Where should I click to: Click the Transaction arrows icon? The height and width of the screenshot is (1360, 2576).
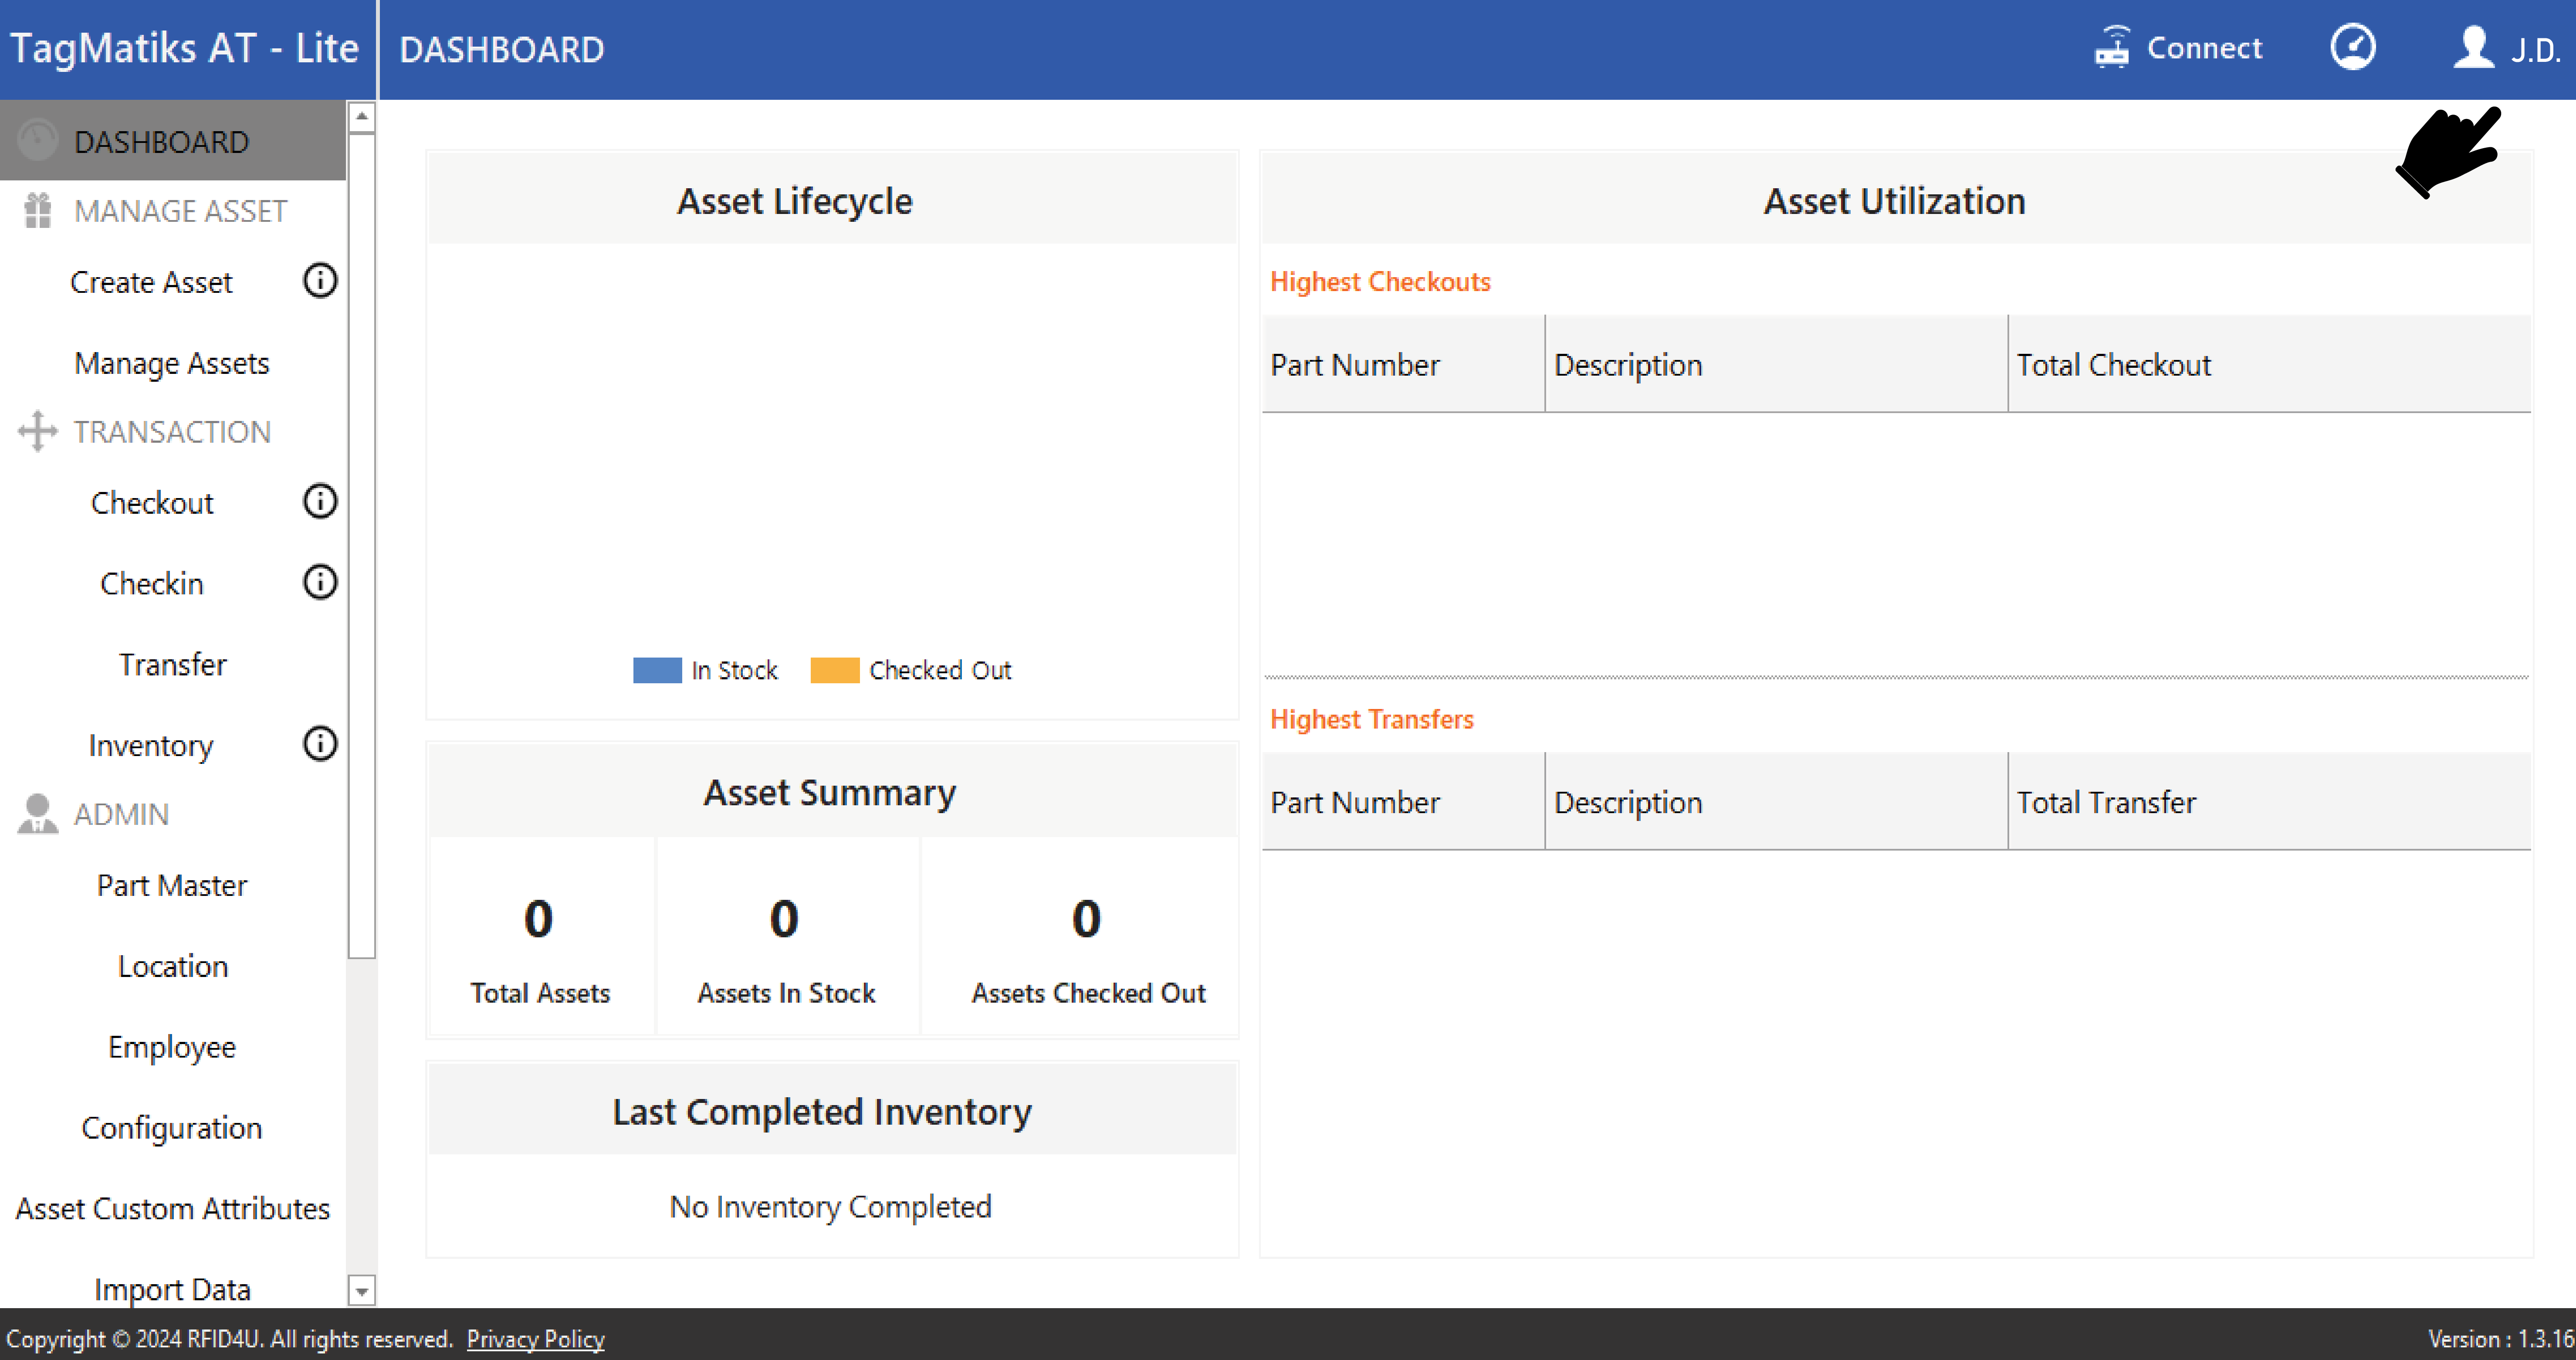click(38, 432)
